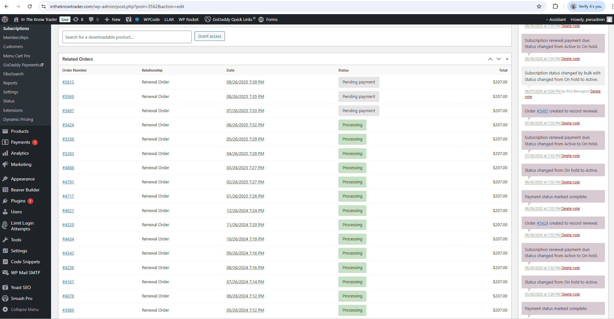Viewport: 614px width, 319px height.
Task: Click the GoDaddy Quick Links icon
Action: [x=208, y=19]
